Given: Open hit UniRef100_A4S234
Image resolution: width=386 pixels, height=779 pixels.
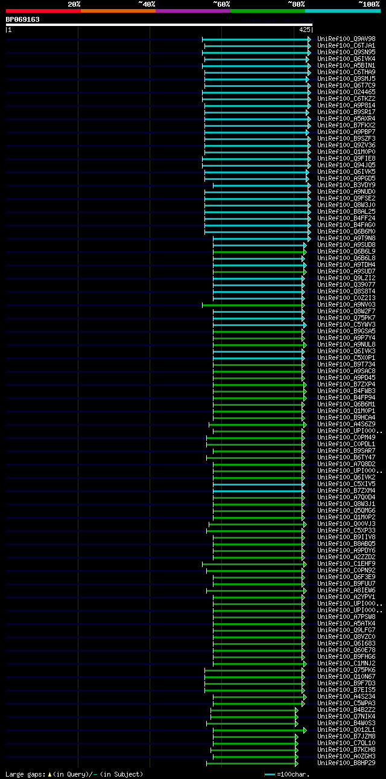Looking at the screenshot, I should tap(346, 696).
